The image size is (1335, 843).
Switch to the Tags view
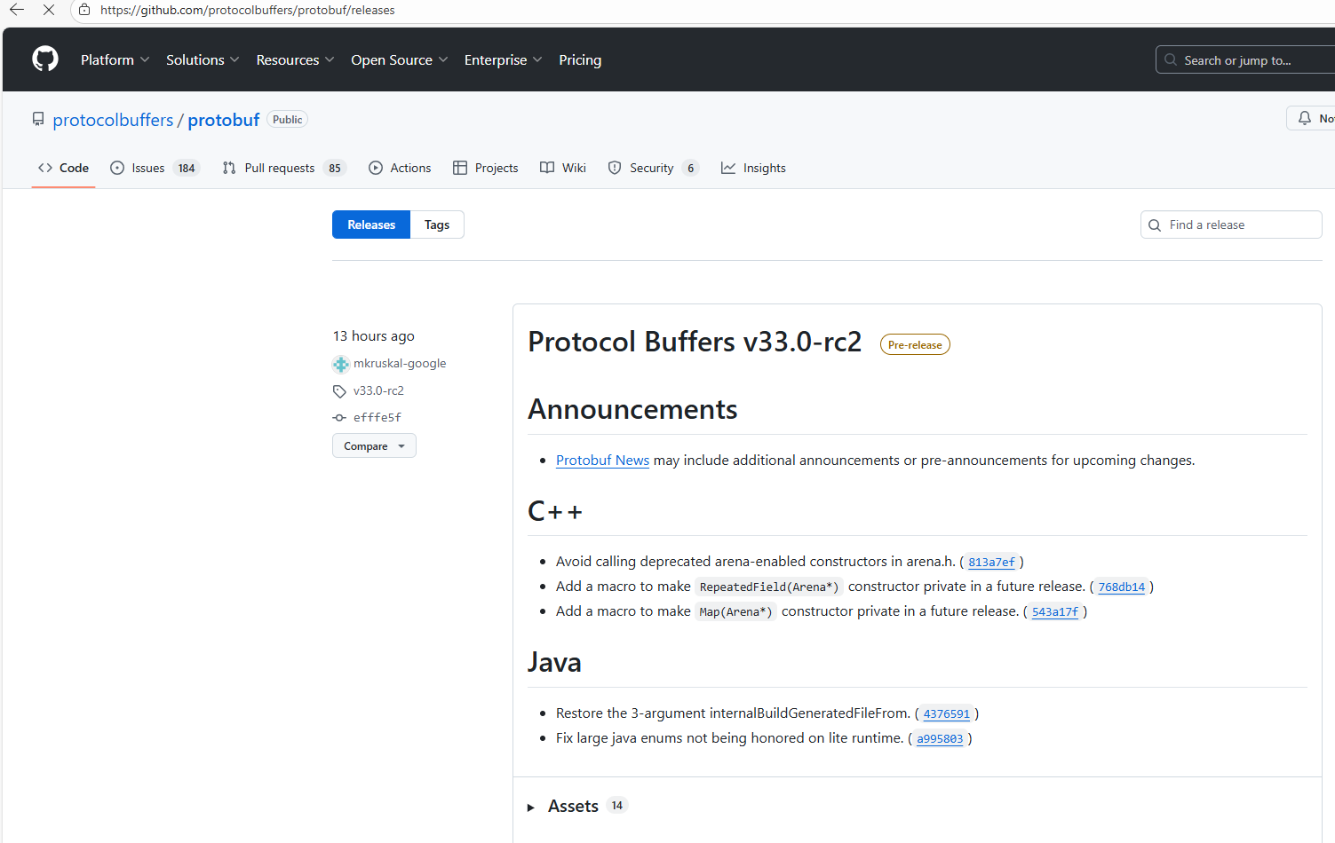tap(437, 225)
